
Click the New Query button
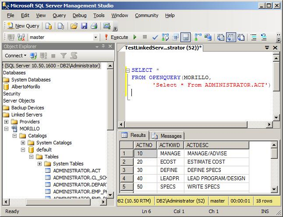23,26
